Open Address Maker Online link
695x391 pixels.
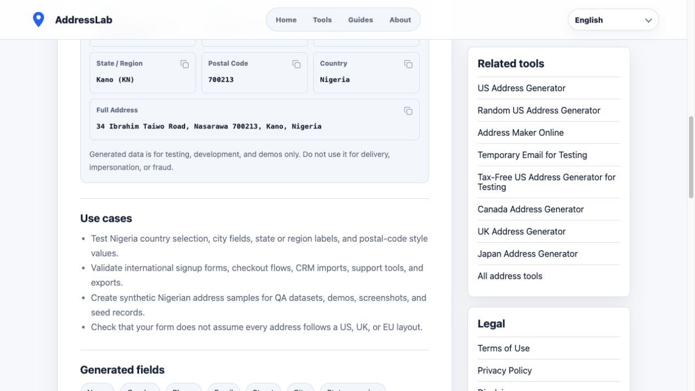521,133
